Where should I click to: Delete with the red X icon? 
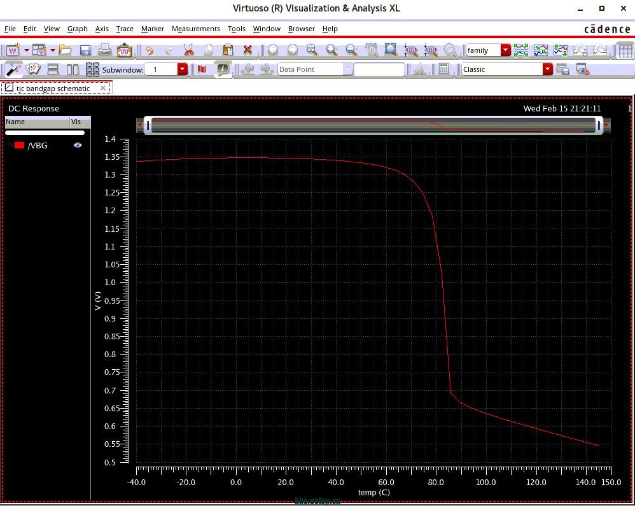tap(248, 50)
